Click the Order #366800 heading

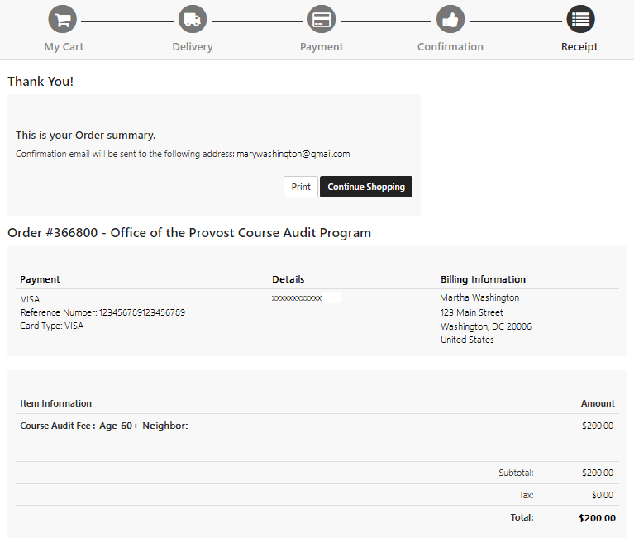tap(189, 233)
